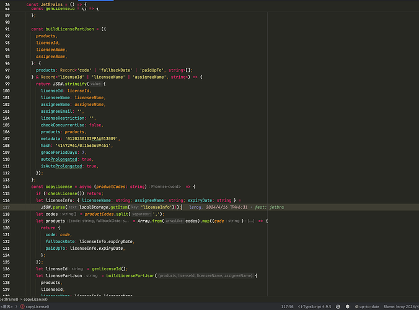
Task: Click assigneeEmail on line 103
Action: [56, 111]
